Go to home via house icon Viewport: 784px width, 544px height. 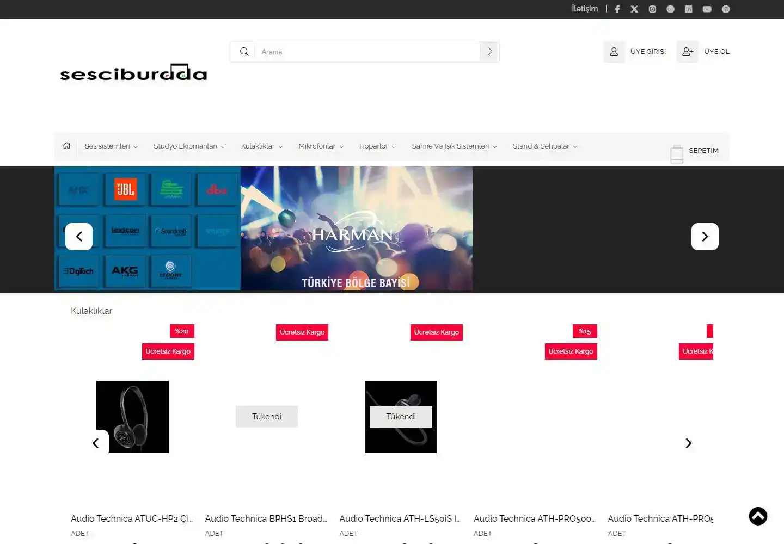pyautogui.click(x=66, y=145)
